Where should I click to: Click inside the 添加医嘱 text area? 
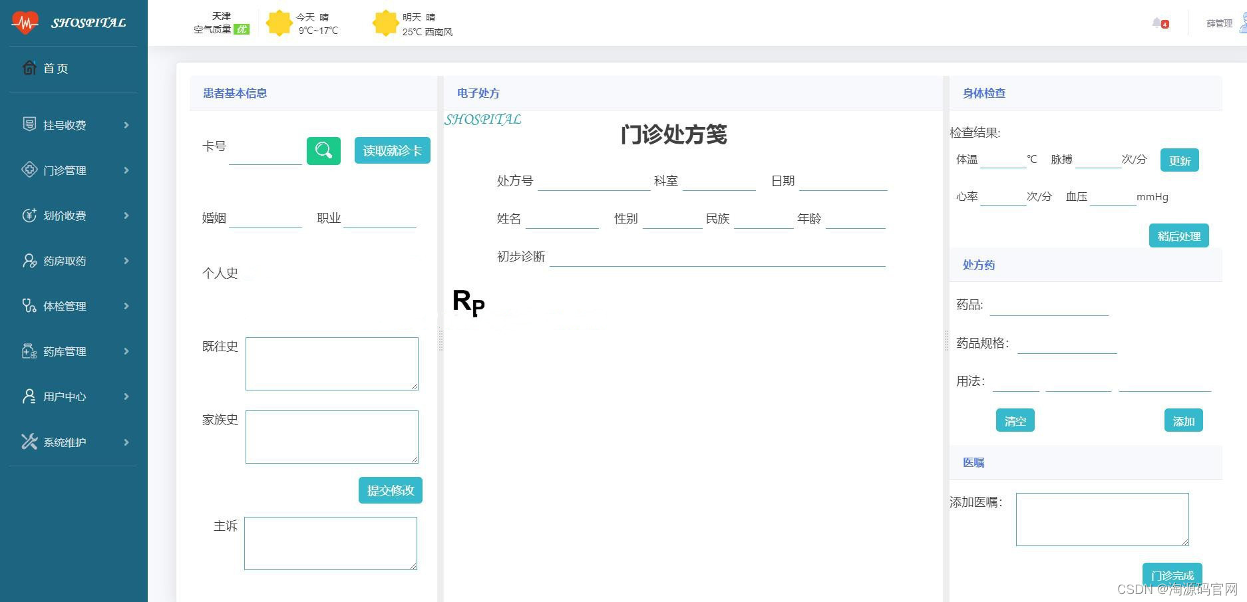pyautogui.click(x=1103, y=520)
